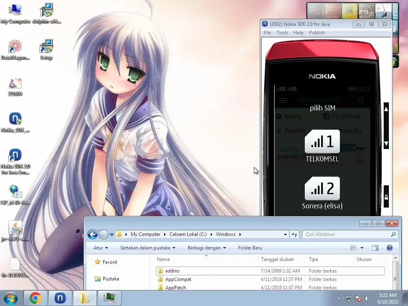Viewport: 408px width, 306px height.
Task: Select the AppCompat folder row
Action: coord(270,279)
